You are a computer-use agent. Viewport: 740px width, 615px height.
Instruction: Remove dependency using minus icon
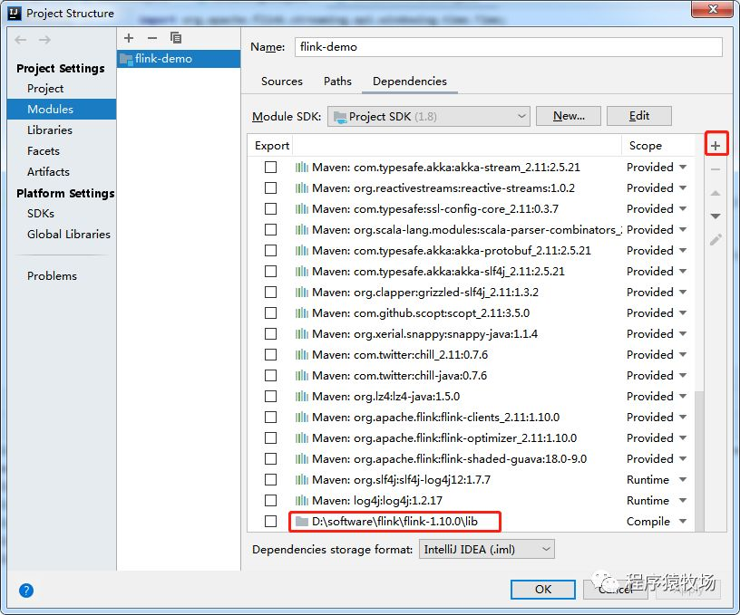click(x=716, y=169)
